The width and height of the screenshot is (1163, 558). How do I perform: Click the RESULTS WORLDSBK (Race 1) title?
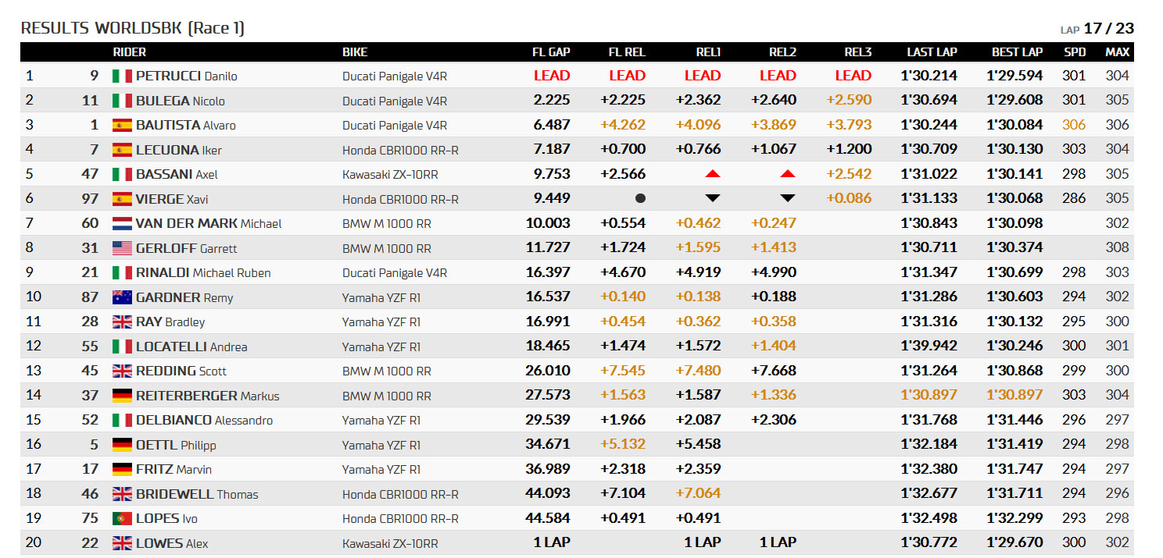pos(132,28)
